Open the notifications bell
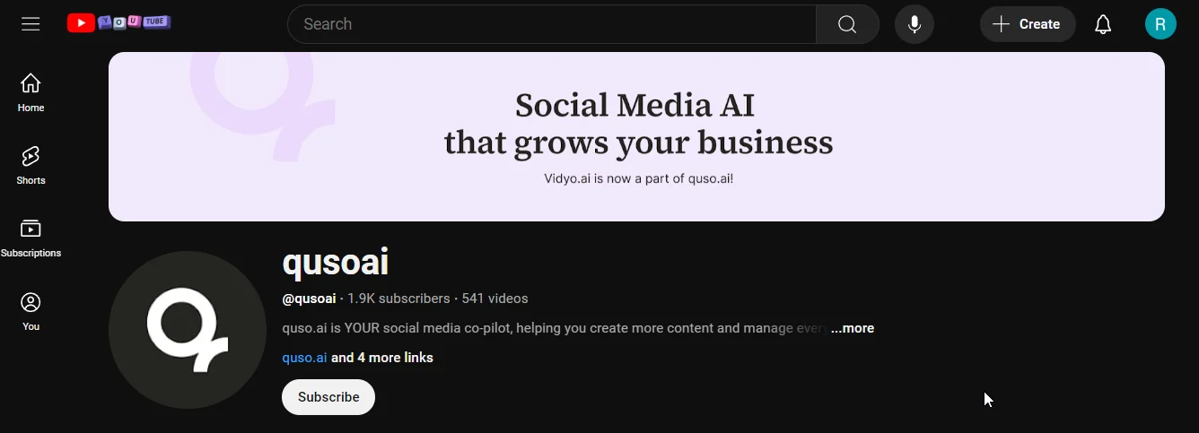The height and width of the screenshot is (433, 1199). [x=1103, y=24]
